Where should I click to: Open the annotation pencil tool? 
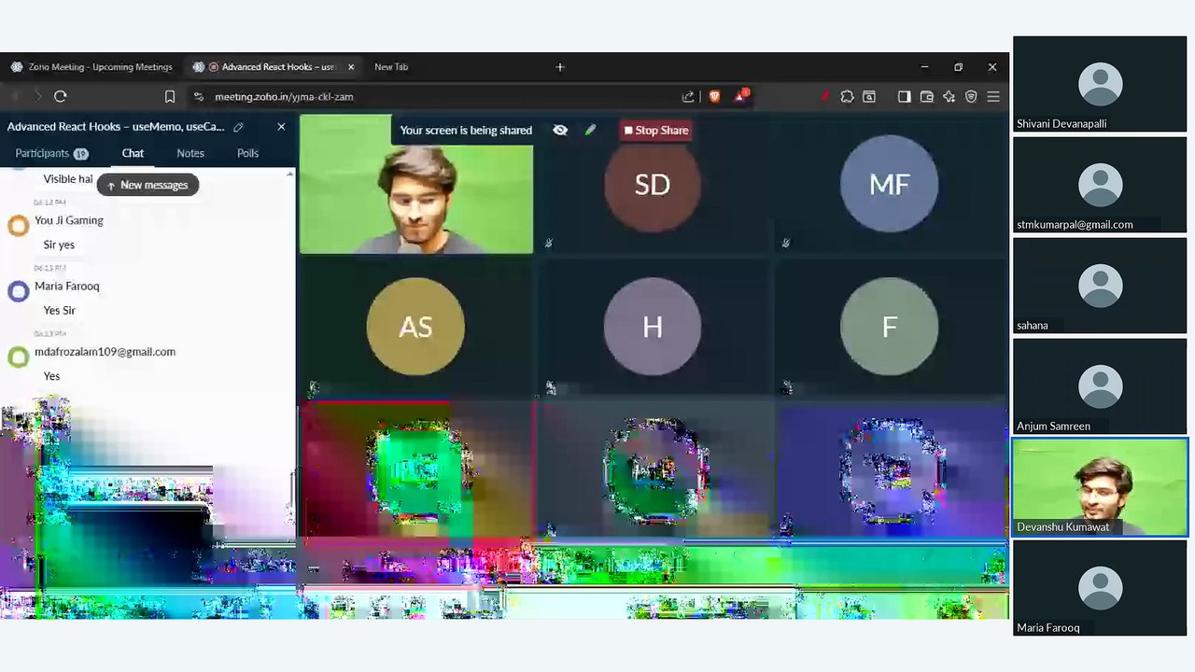tap(590, 131)
